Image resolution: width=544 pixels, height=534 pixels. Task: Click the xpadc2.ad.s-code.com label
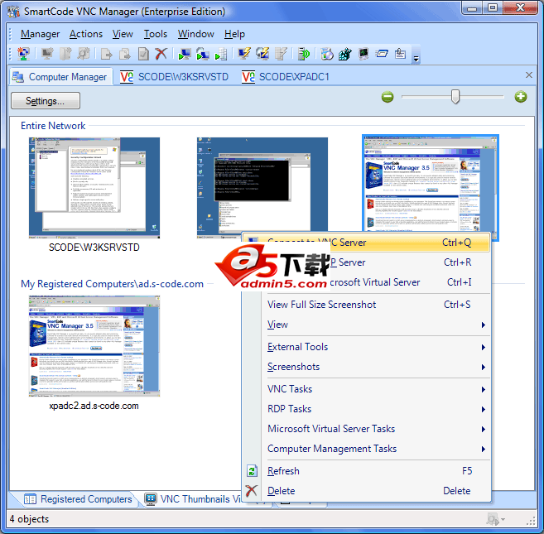point(94,406)
